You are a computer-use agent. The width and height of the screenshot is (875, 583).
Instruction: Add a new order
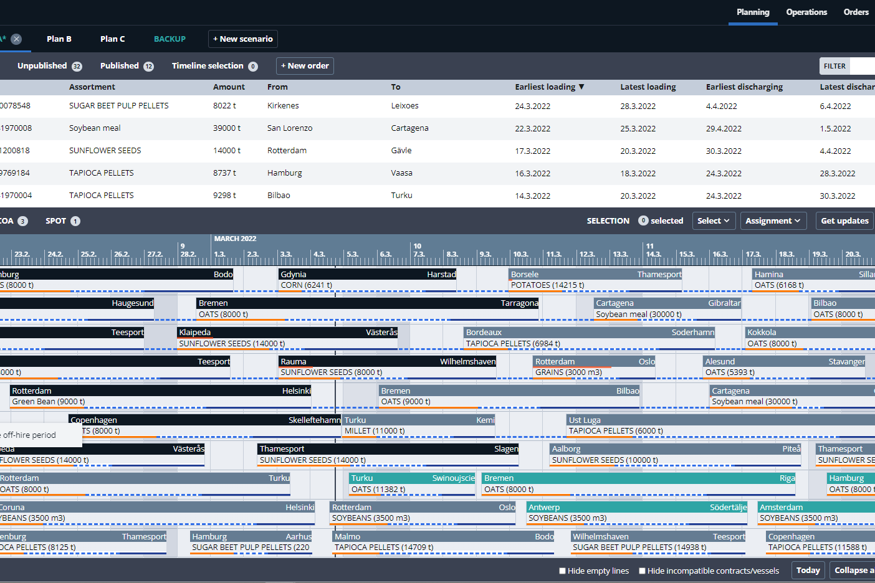coord(305,65)
